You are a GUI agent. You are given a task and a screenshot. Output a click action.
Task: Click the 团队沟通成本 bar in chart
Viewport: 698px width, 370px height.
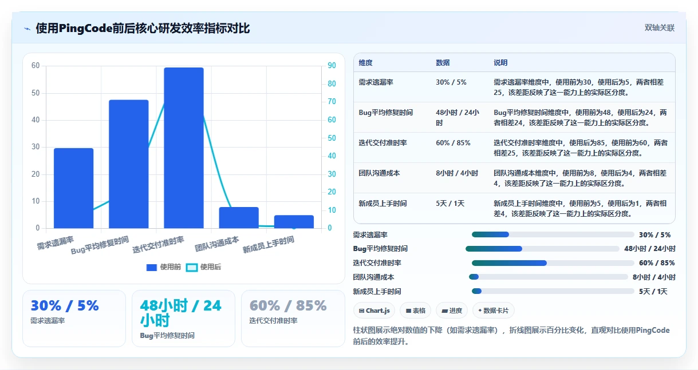[239, 218]
